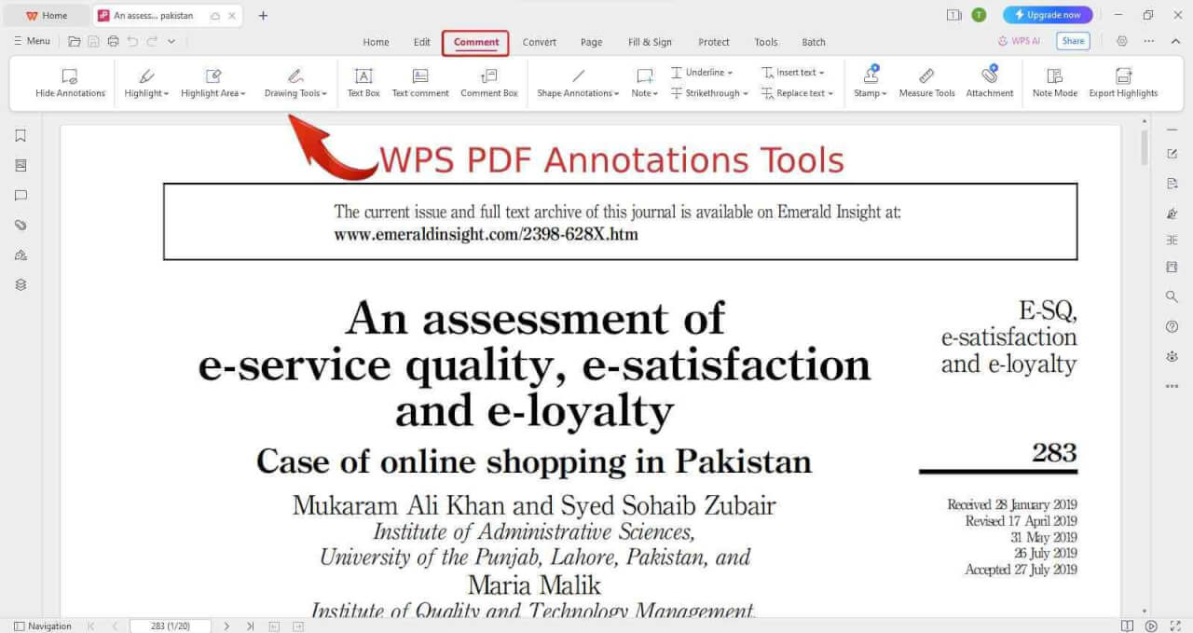Open the Home ribbon tab
The image size is (1193, 633).
pos(376,42)
